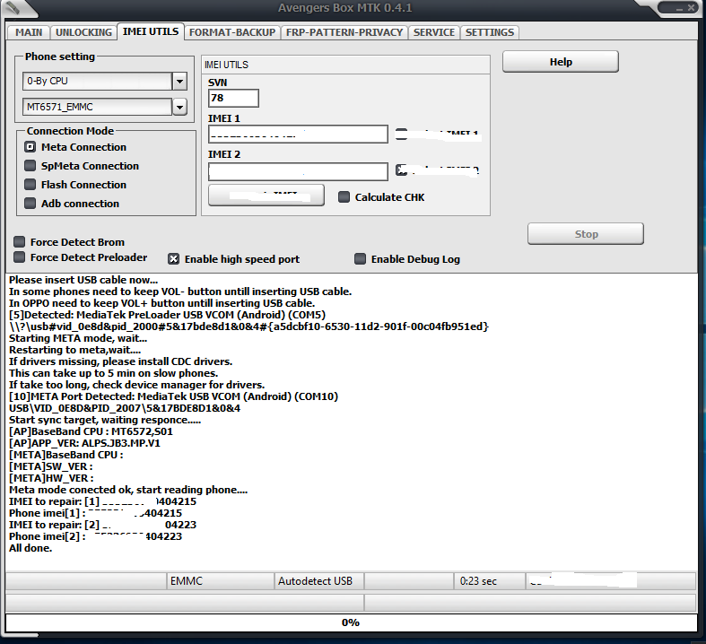The height and width of the screenshot is (644, 706).
Task: Click the IMEI 1 input field
Action: [x=298, y=135]
